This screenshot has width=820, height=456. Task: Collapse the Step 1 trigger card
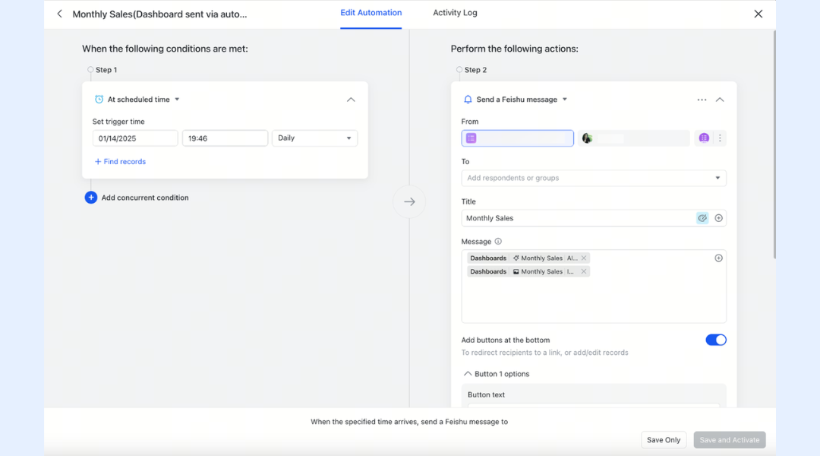(351, 100)
